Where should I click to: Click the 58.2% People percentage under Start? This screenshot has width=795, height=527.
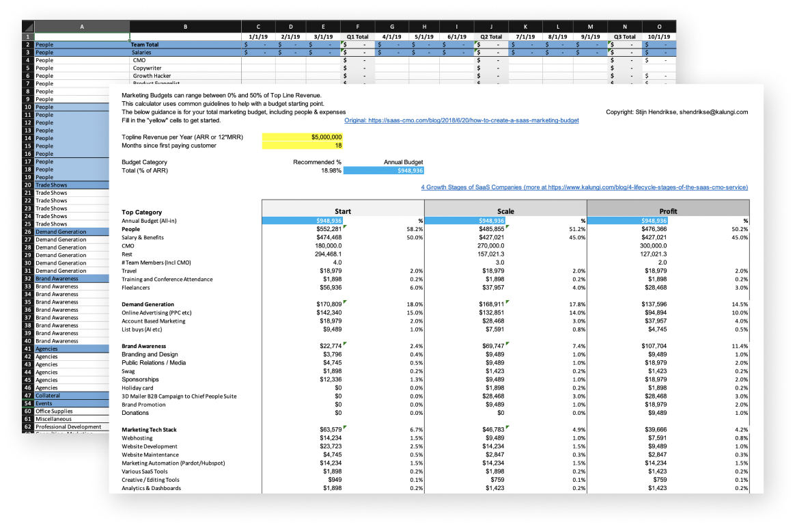[x=415, y=229]
